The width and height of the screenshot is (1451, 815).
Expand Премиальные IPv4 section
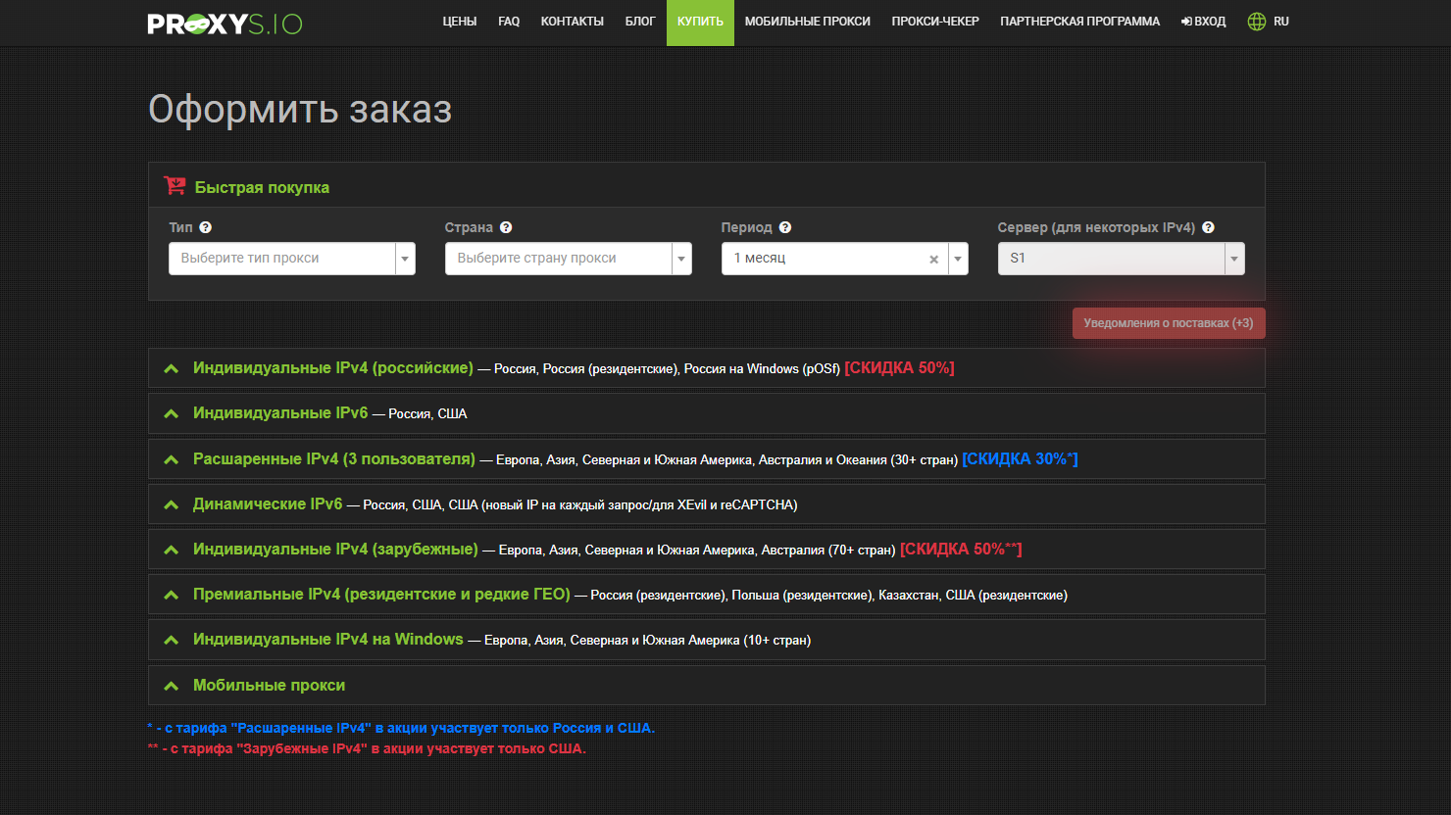[707, 594]
